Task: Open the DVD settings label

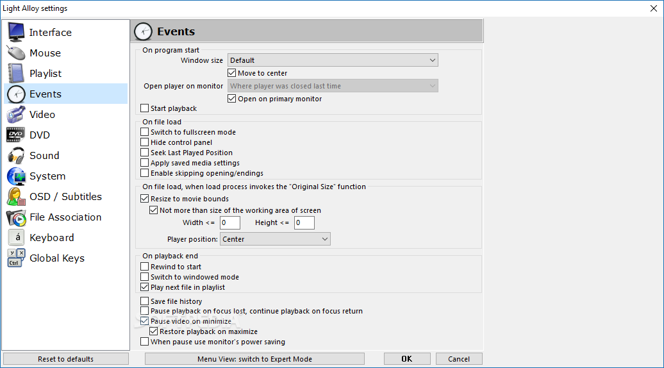Action: point(40,135)
